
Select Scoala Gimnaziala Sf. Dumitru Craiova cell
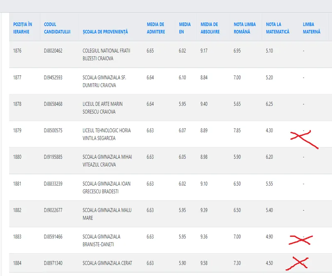(x=105, y=81)
